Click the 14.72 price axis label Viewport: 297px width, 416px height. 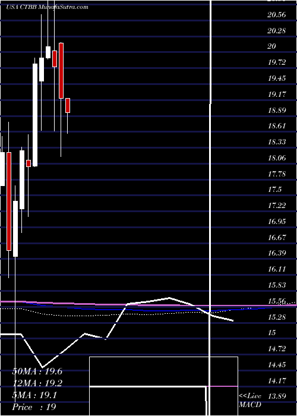pos(277,349)
